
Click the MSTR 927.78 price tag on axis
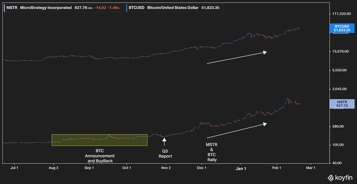pos(342,104)
